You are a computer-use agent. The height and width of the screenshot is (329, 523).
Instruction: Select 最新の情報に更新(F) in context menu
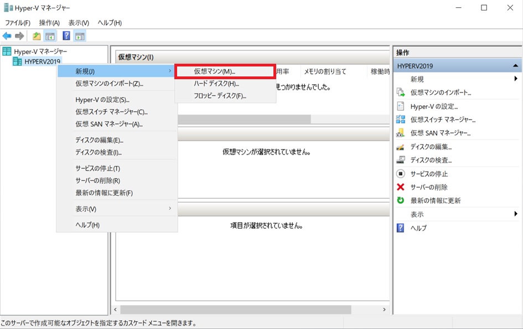(116, 193)
